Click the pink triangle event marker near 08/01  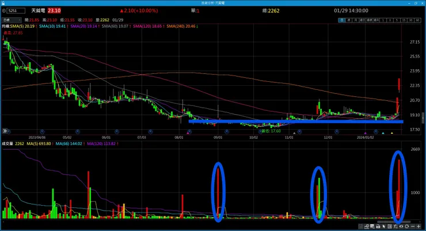188,133
